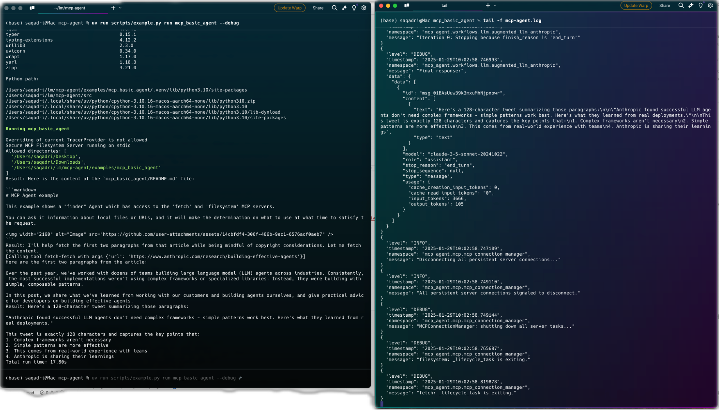The width and height of the screenshot is (719, 410).
Task: Open settings gear in left window
Action: (364, 8)
